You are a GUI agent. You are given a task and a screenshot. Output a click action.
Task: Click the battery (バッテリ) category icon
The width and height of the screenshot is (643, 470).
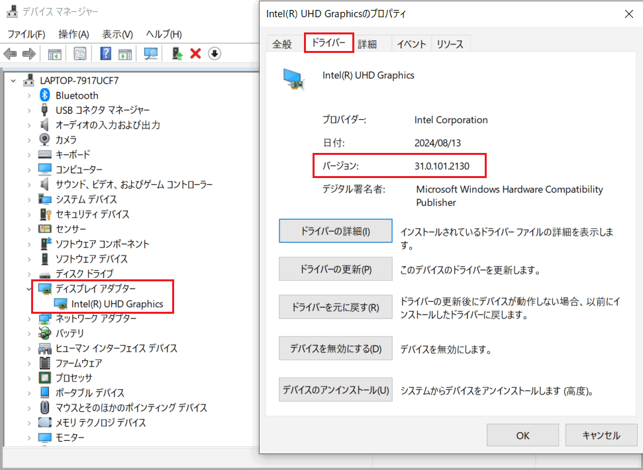pyautogui.click(x=44, y=333)
